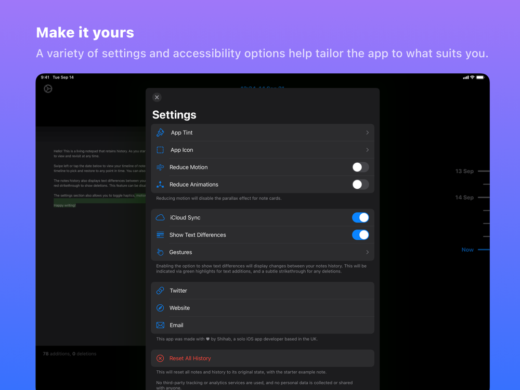Click the Website compass icon
Screen dimensions: 520x390
point(160,308)
